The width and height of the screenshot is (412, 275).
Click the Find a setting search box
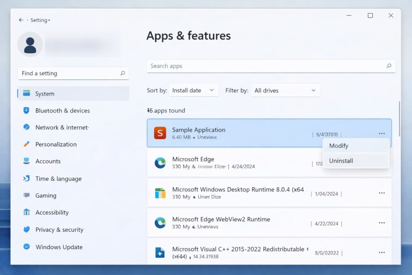pyautogui.click(x=68, y=73)
